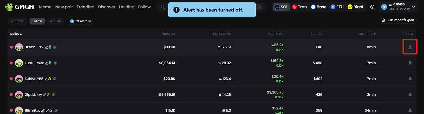Screen dimensions: 424x114
Task: Toggle the TG alert bell for EBnKT...w3z
Action: coord(410,63)
